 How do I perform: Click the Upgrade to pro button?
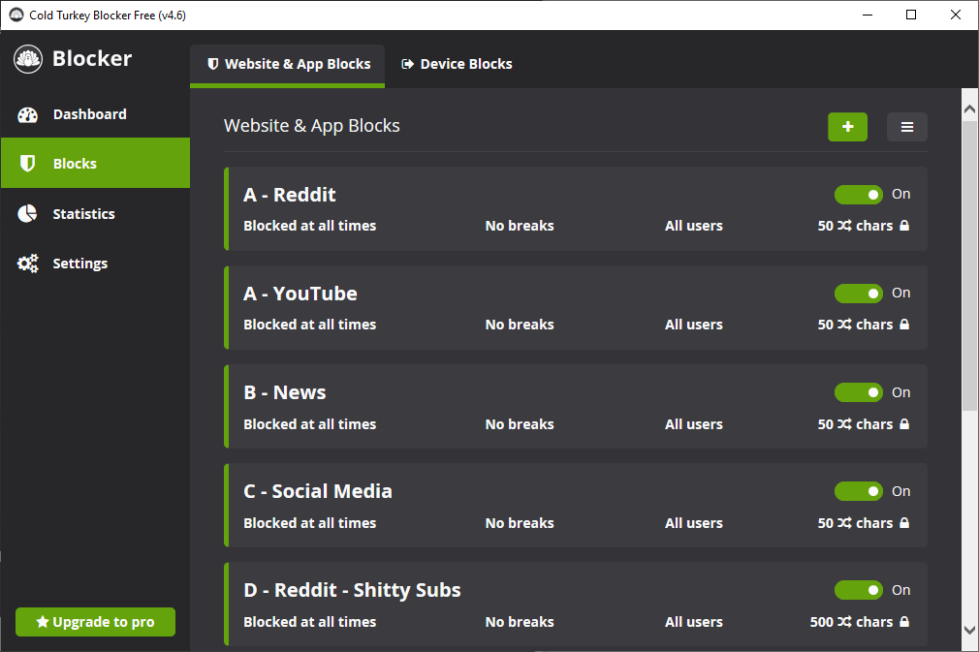click(96, 621)
